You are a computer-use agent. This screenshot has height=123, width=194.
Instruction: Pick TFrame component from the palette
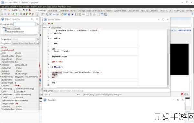click(102, 14)
